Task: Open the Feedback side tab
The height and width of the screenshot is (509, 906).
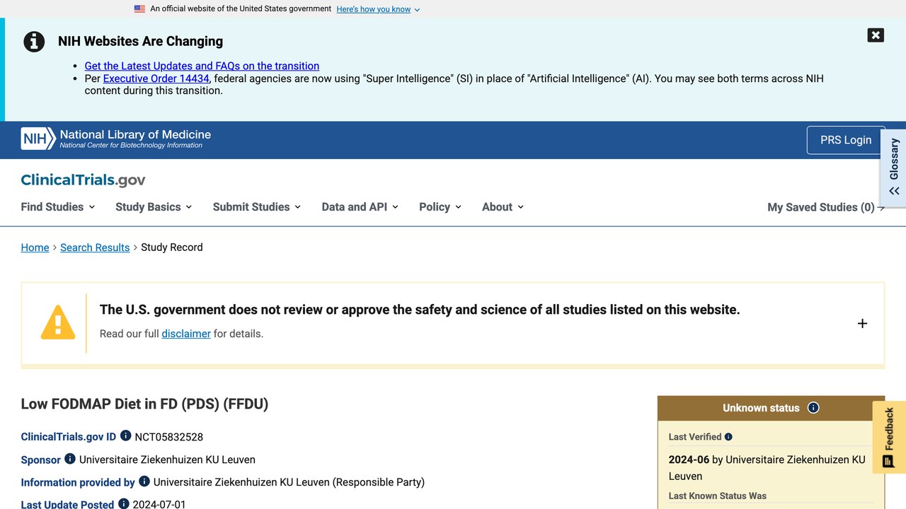Action: click(889, 437)
